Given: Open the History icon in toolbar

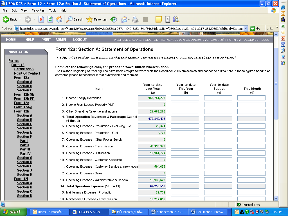Looking at the screenshot, I should (x=114, y=19).
